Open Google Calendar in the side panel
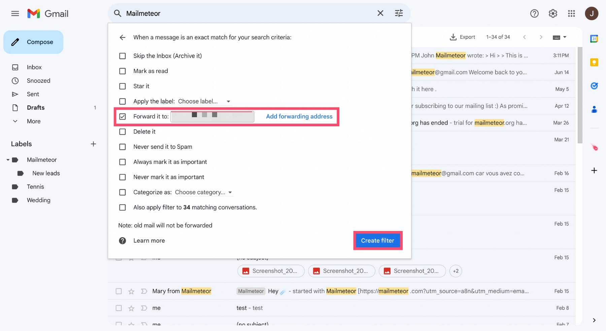The width and height of the screenshot is (606, 331). [x=595, y=38]
